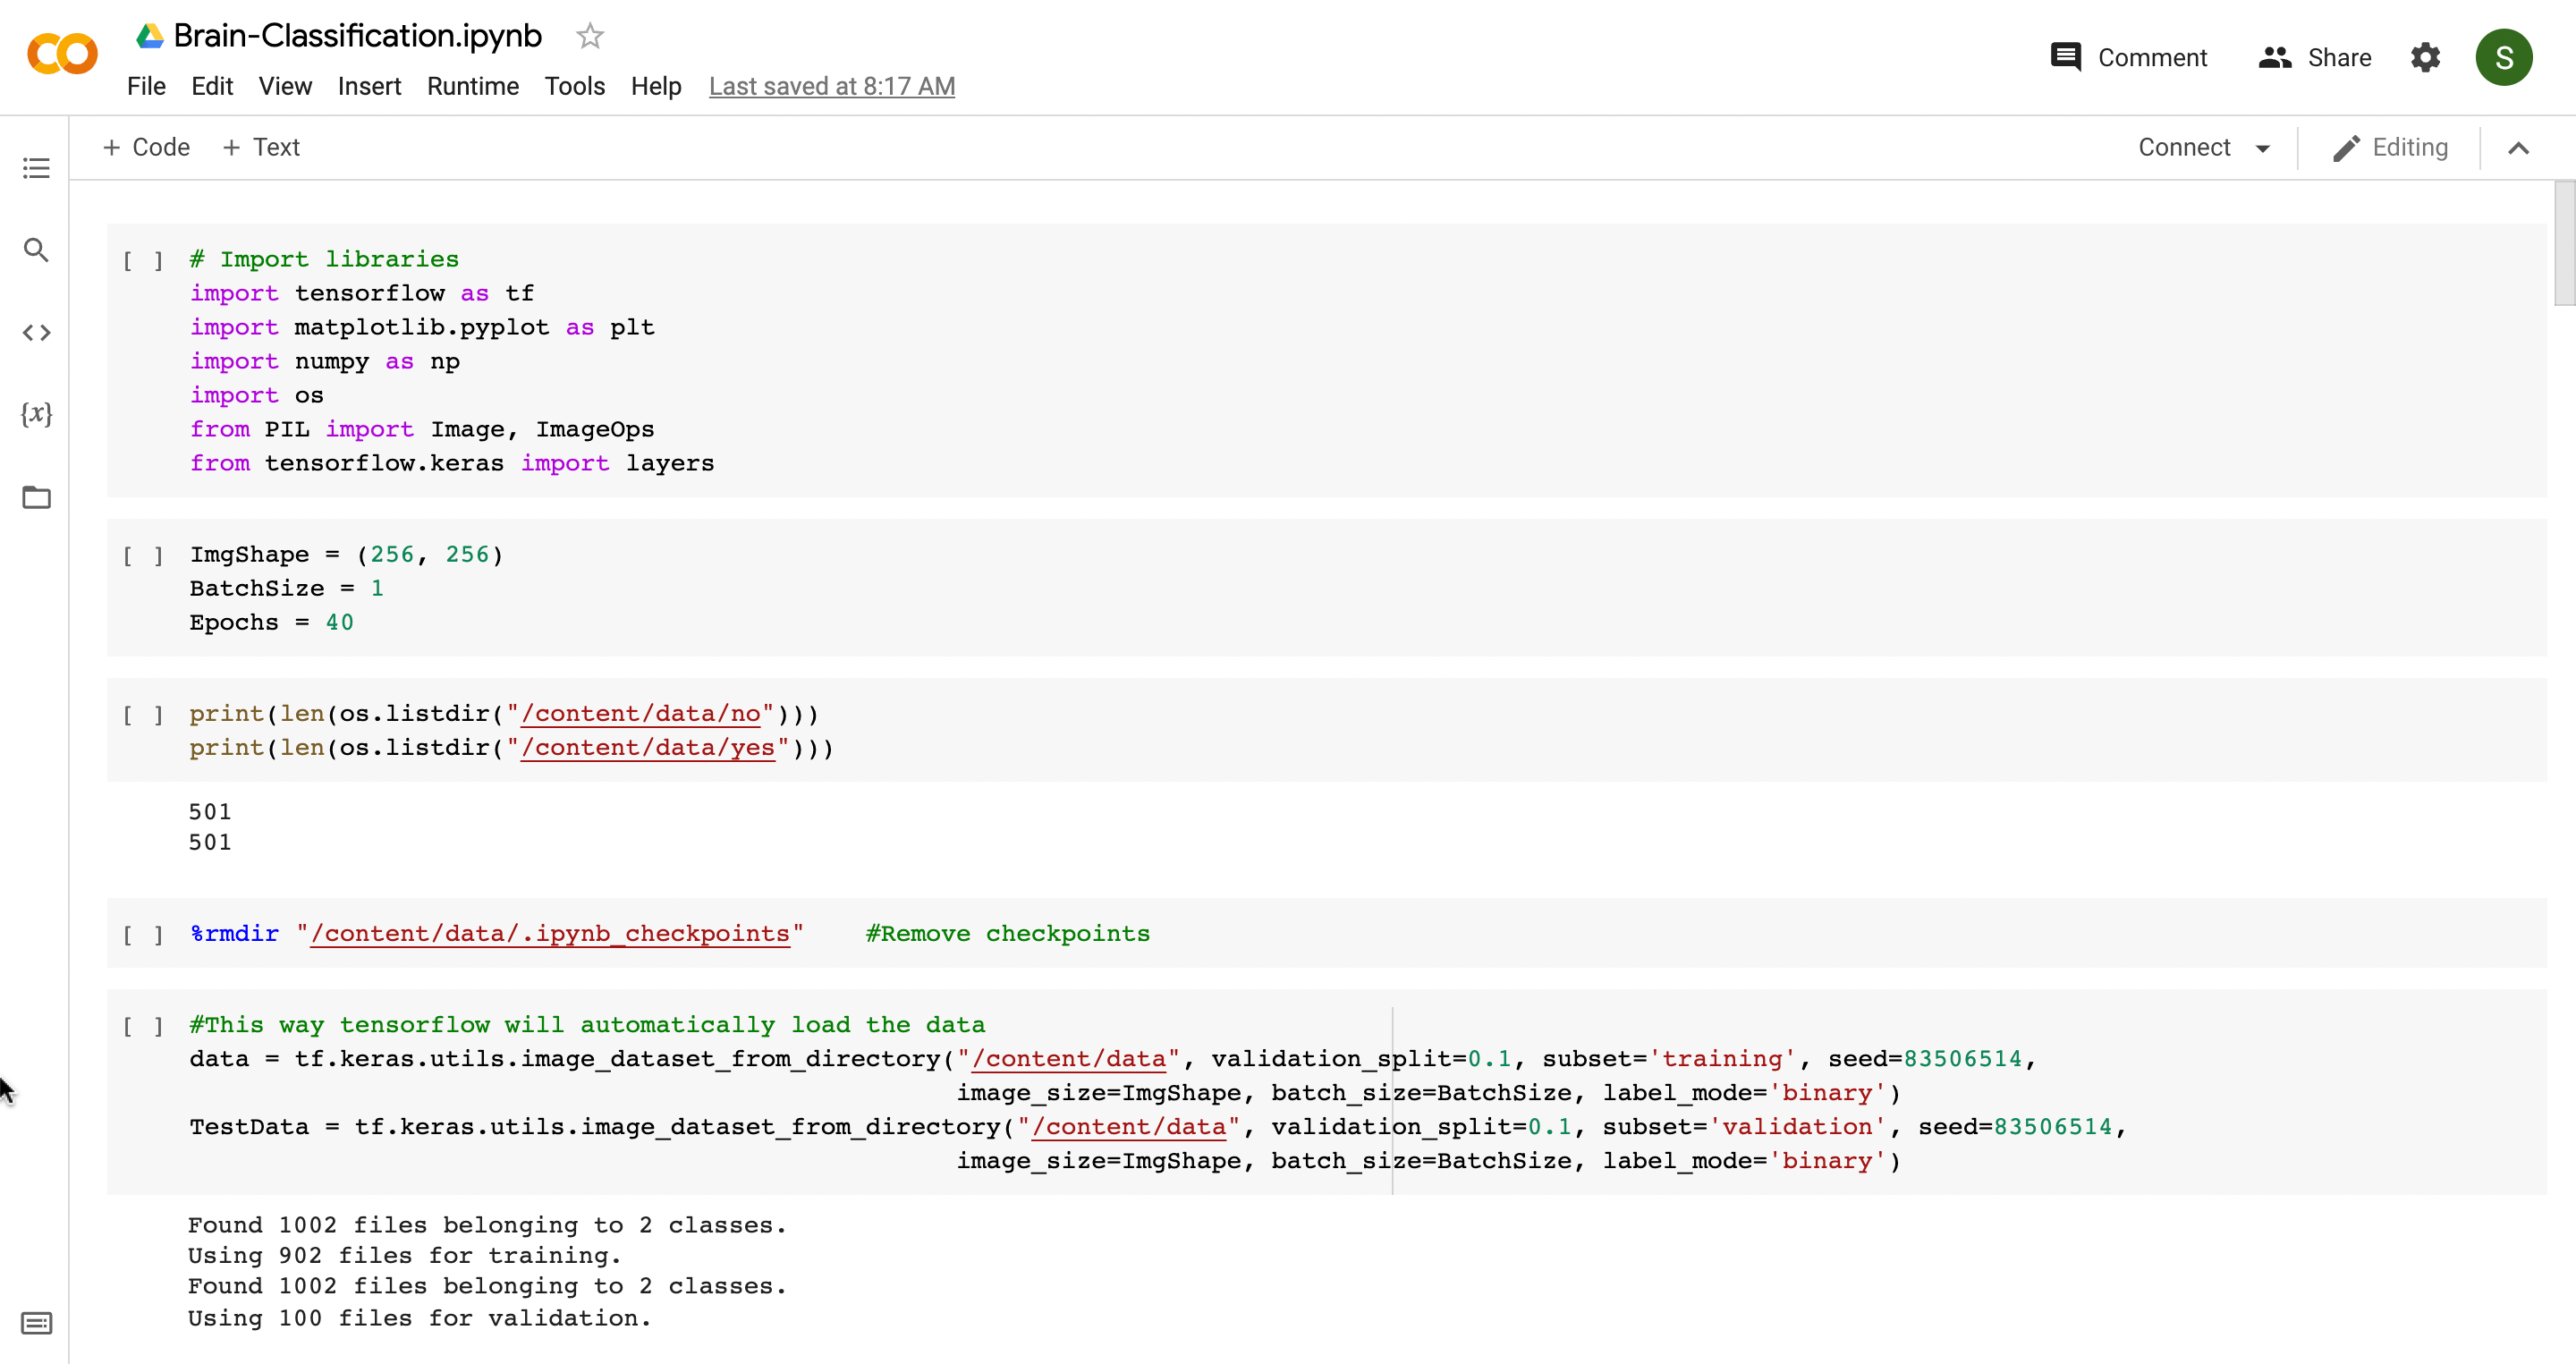
Task: Collapse the header with chevron arrow
Action: (2518, 148)
